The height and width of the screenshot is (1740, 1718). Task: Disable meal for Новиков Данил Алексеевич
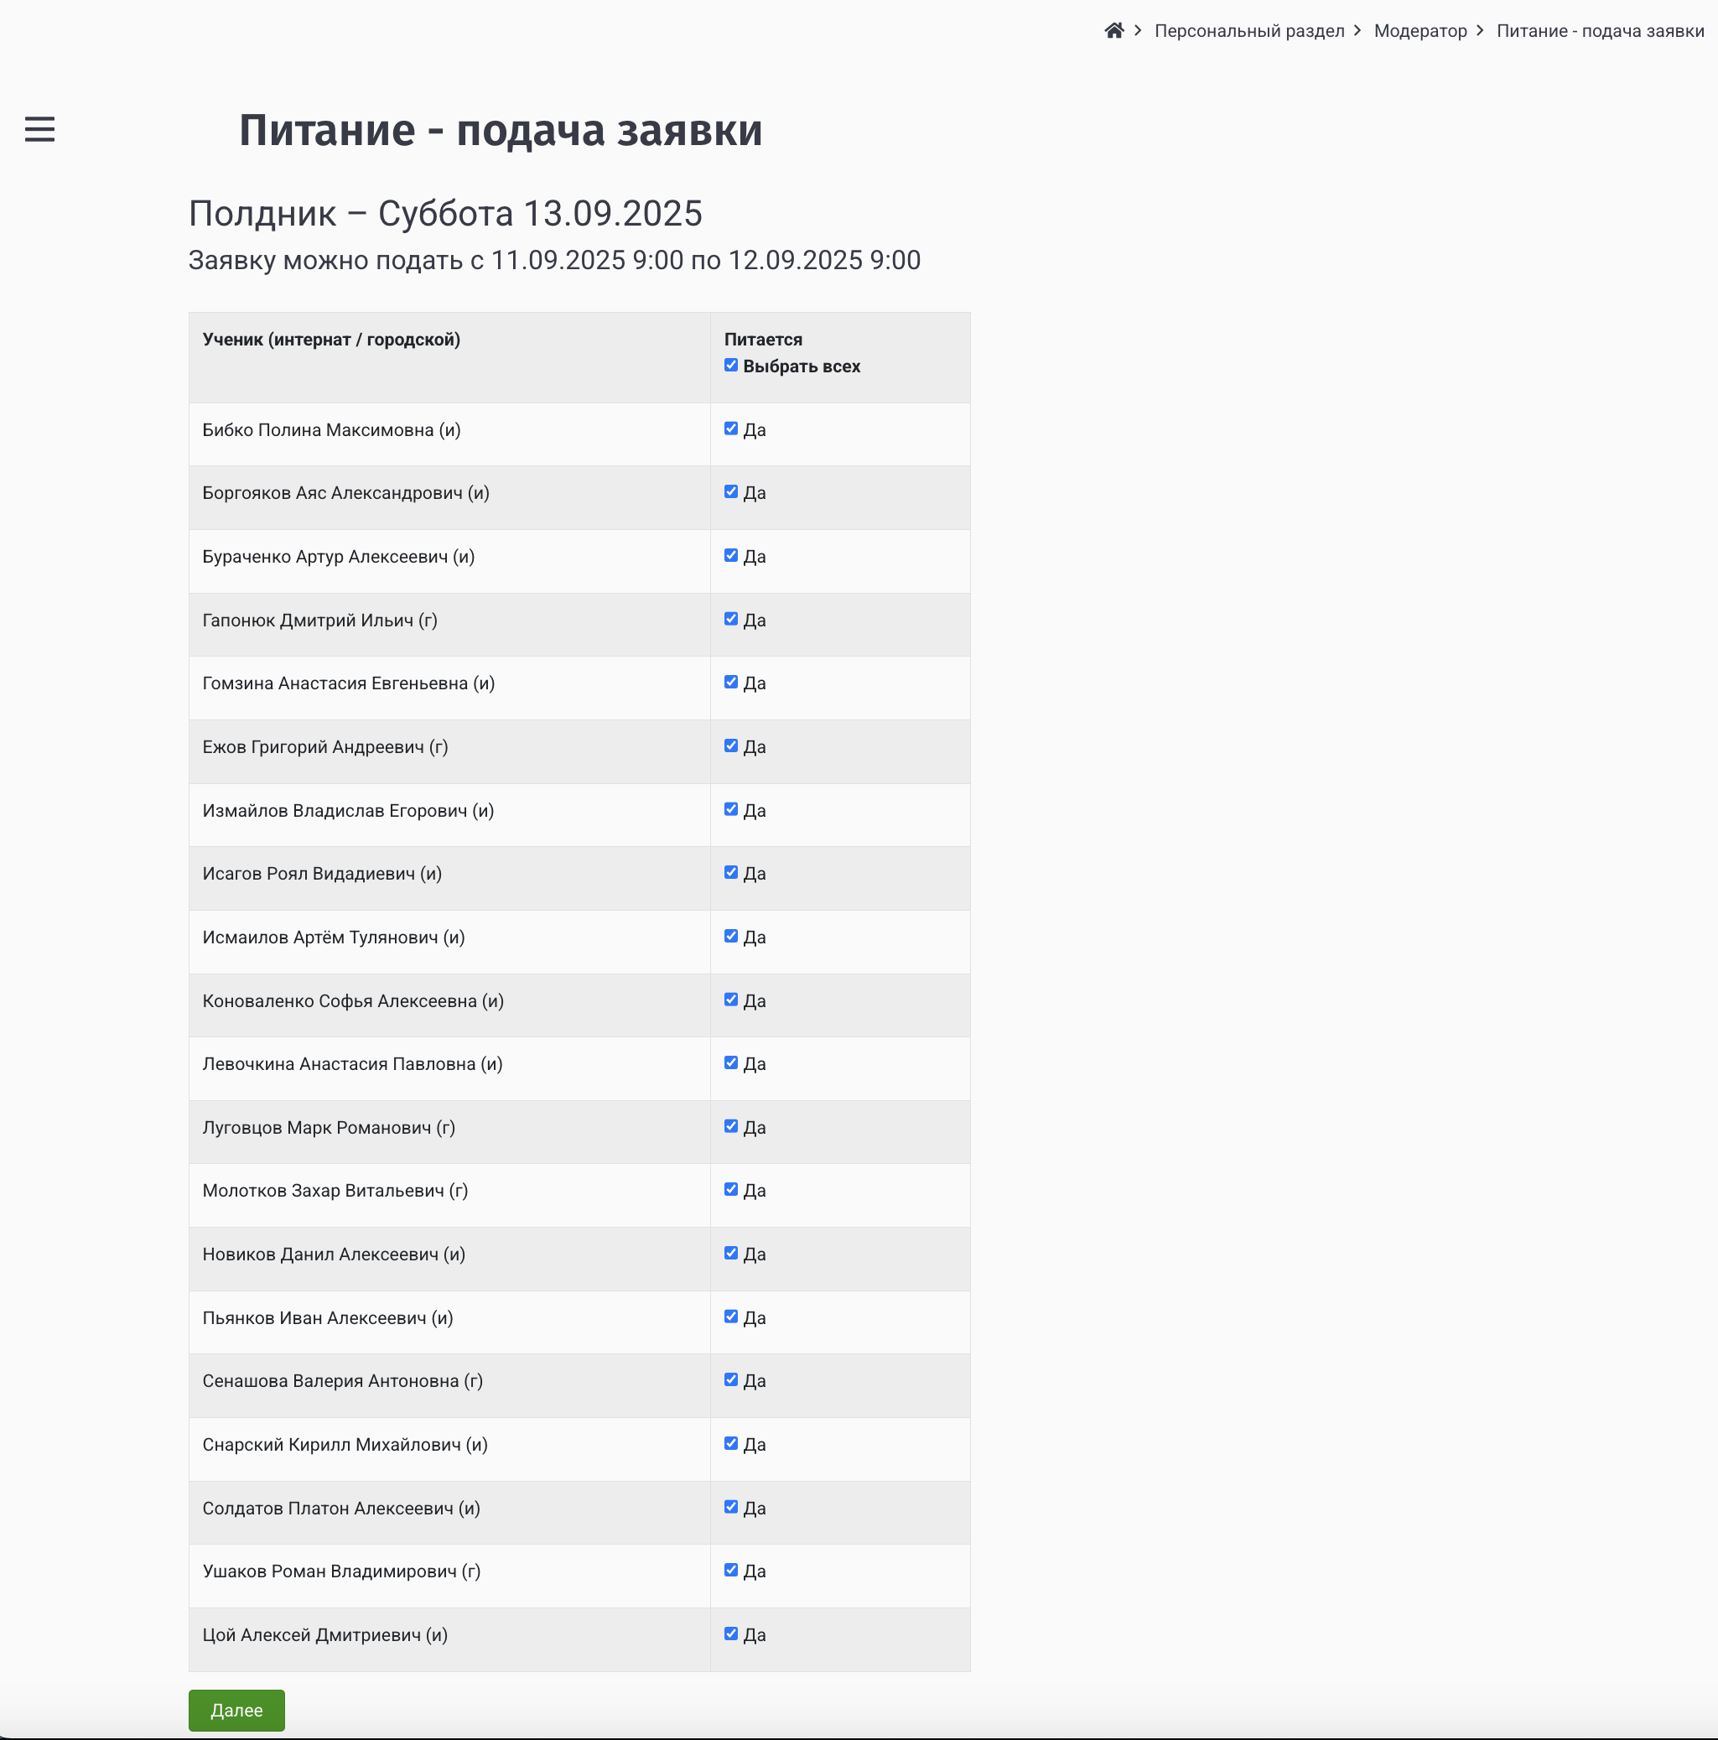click(x=730, y=1253)
